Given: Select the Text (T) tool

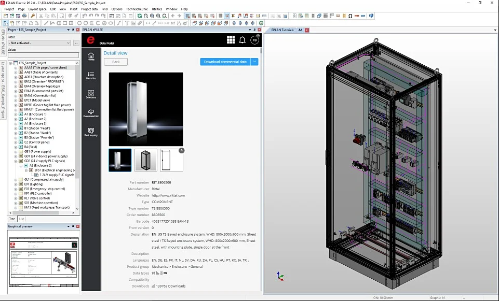Looking at the screenshot, I should coord(127,23).
